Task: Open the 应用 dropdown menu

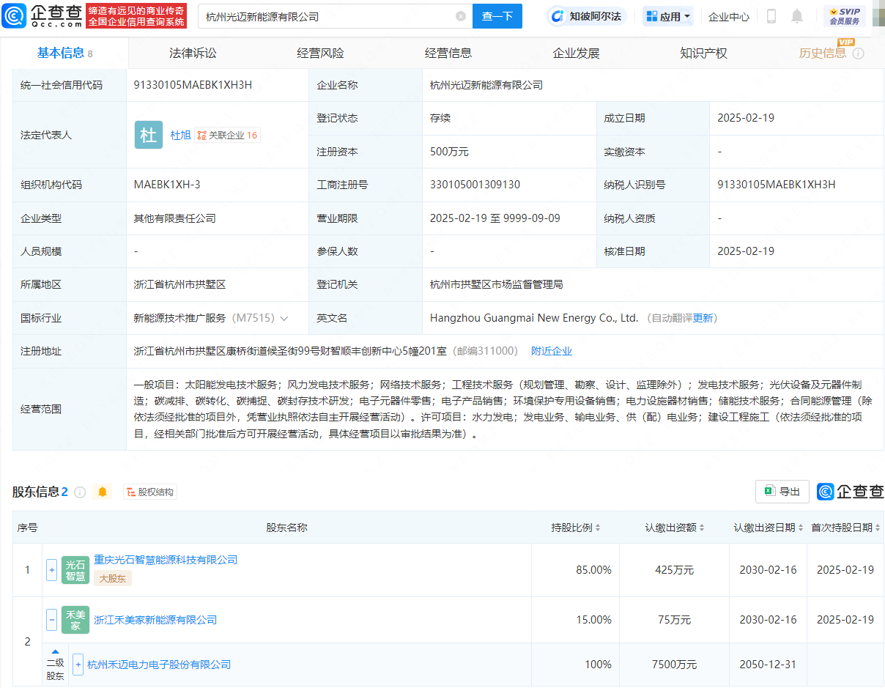Action: pyautogui.click(x=667, y=16)
